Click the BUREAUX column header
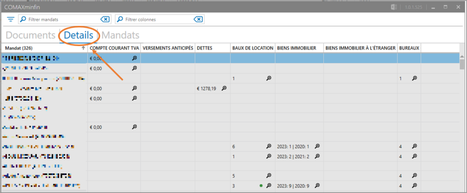Image resolution: width=467 pixels, height=193 pixels. point(409,48)
